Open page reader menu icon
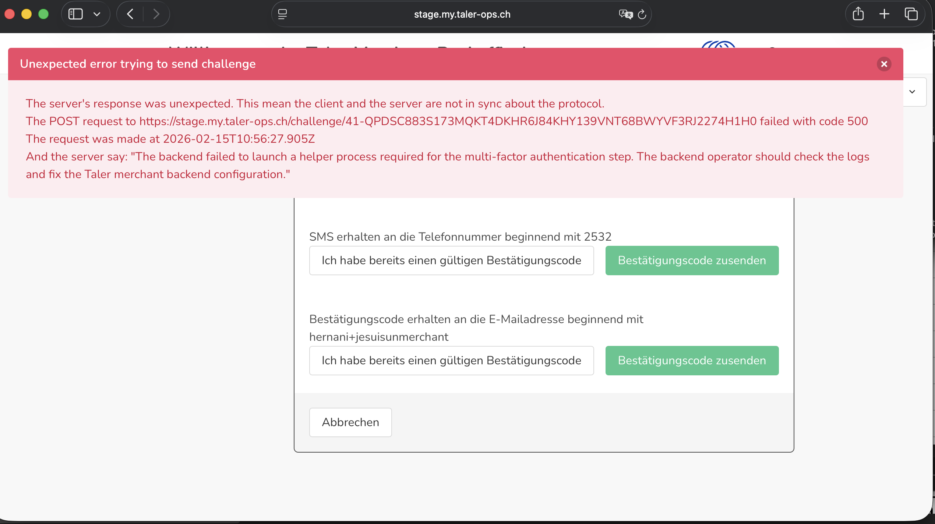The height and width of the screenshot is (524, 935). click(282, 14)
